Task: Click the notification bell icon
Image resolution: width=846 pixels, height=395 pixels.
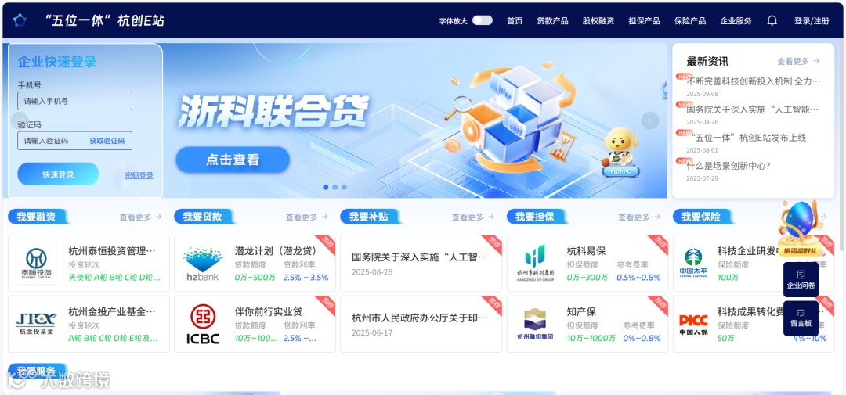Action: coord(772,20)
